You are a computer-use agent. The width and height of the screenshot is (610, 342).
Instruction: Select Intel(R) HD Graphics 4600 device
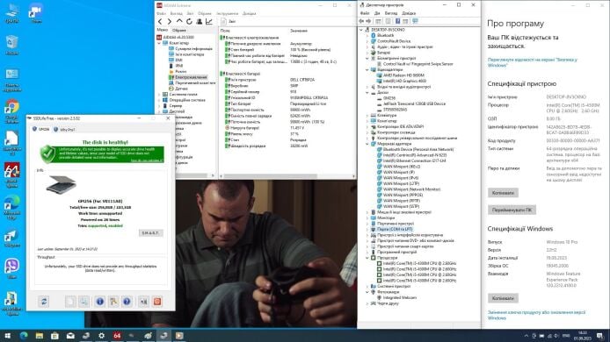404,82
